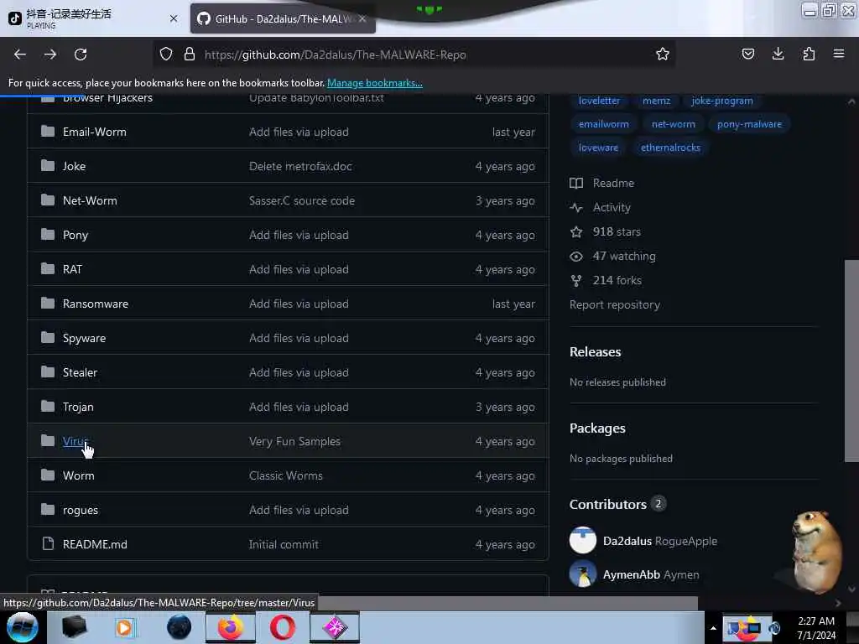Open the README.md file
The image size is (859, 644).
coord(95,544)
